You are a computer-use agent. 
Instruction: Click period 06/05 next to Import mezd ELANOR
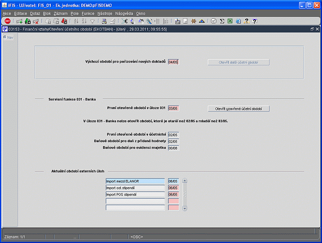click(173, 181)
